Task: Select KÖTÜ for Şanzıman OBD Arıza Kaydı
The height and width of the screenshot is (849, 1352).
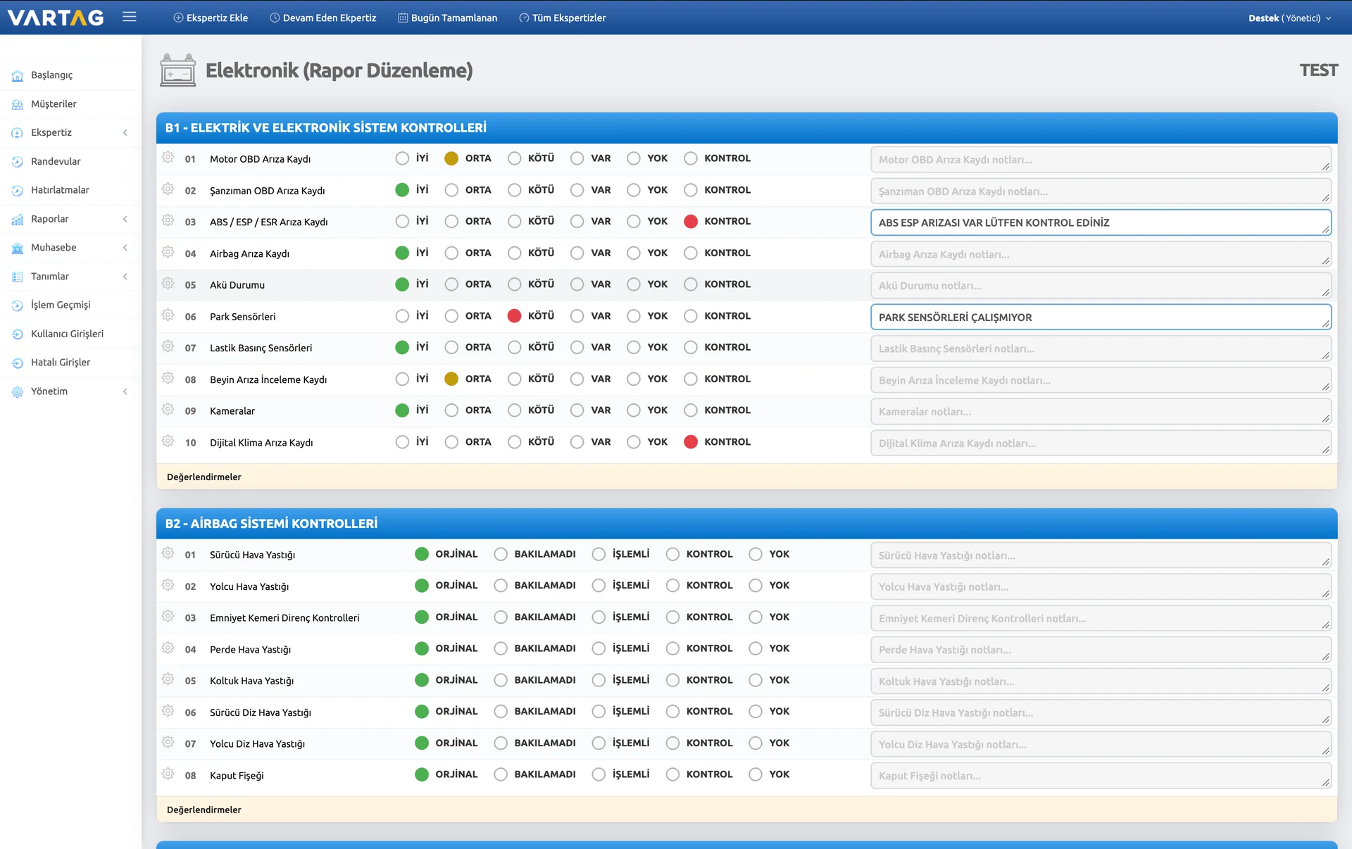Action: 515,190
